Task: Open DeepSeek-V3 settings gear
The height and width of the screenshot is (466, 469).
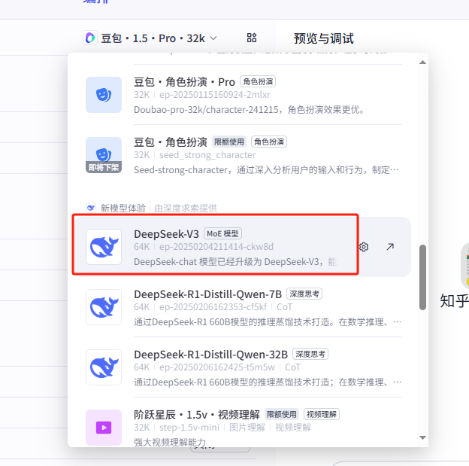Action: pyautogui.click(x=364, y=247)
